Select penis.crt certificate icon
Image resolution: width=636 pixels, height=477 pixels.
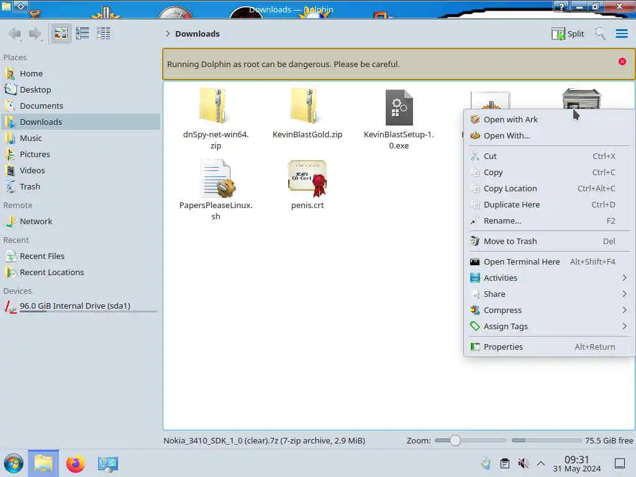point(307,178)
